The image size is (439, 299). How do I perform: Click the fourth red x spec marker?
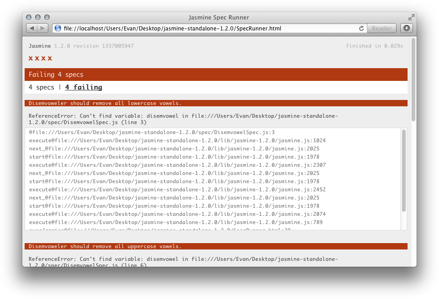click(50, 58)
